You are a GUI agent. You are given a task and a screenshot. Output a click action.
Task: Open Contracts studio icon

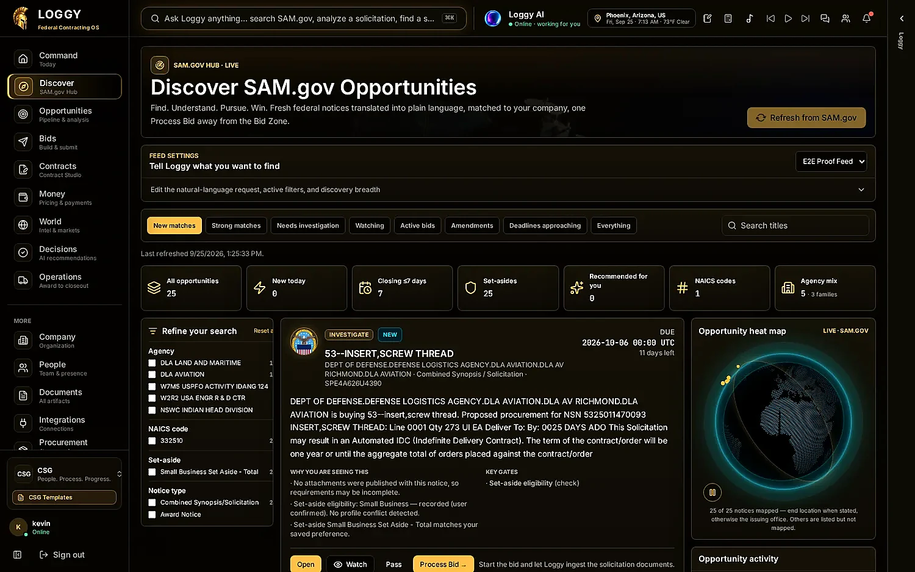23,170
